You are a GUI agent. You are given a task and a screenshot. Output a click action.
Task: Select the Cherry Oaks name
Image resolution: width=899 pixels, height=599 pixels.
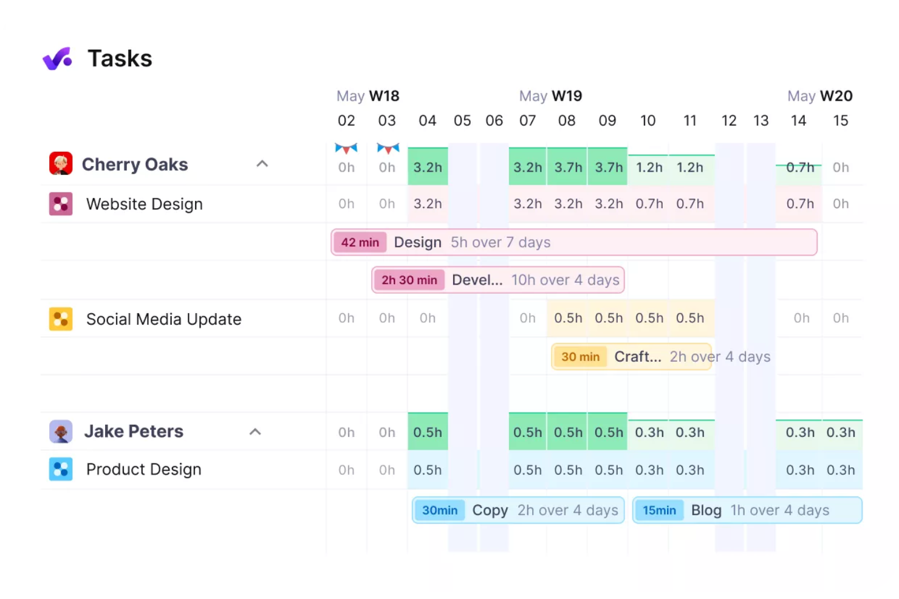(135, 164)
